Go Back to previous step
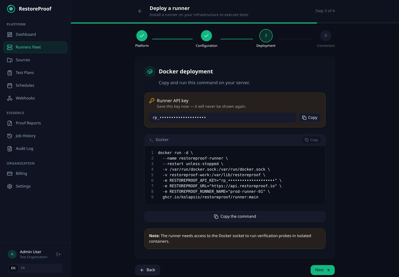The image size is (399, 277). click(147, 270)
